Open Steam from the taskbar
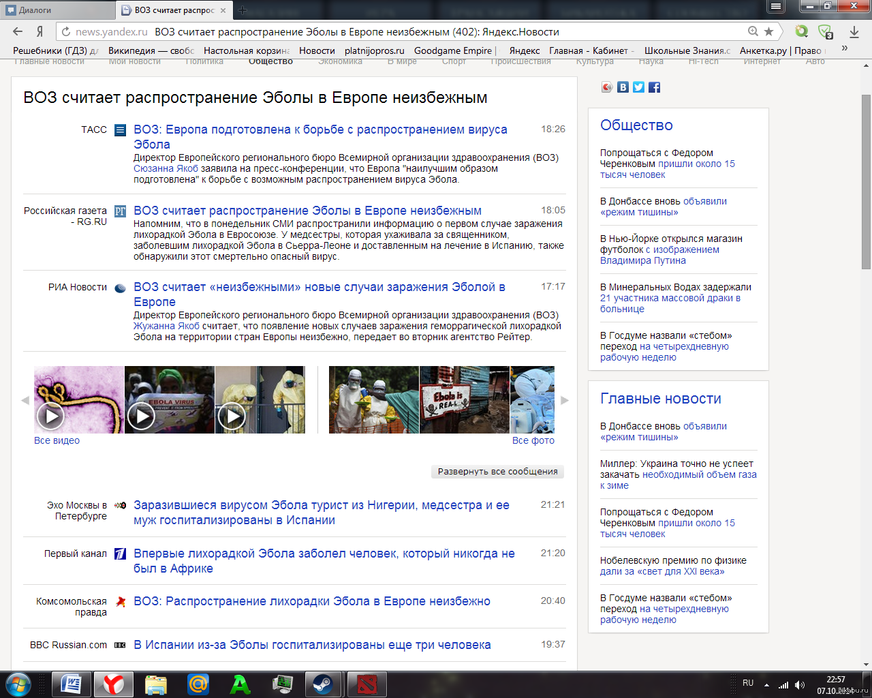The image size is (872, 698). click(322, 684)
